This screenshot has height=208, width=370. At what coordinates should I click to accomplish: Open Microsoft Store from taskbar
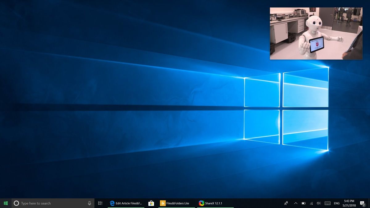151,203
